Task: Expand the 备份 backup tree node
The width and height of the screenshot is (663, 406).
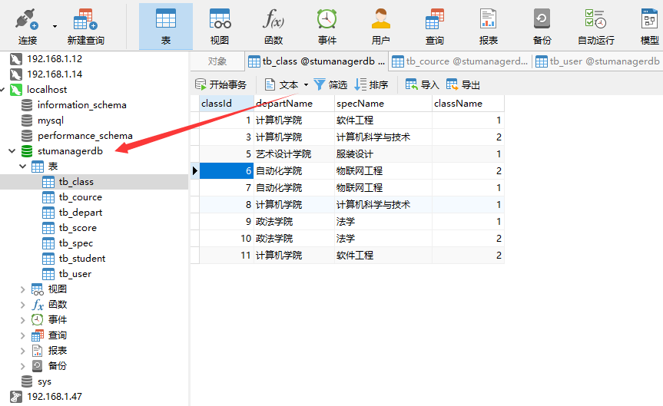Action: [x=23, y=366]
